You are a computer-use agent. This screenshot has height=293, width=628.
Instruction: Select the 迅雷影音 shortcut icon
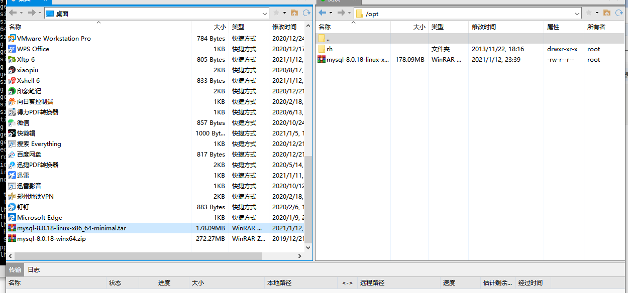12,186
